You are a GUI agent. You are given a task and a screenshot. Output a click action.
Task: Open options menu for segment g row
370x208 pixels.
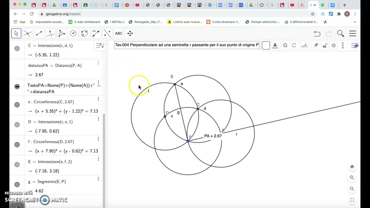coord(98,179)
